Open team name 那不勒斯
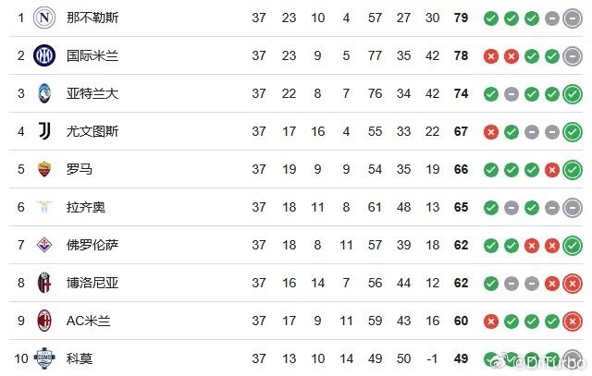The image size is (592, 376). click(92, 18)
